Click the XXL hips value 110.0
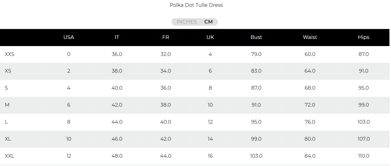This screenshot has height=166, width=391. (x=363, y=156)
